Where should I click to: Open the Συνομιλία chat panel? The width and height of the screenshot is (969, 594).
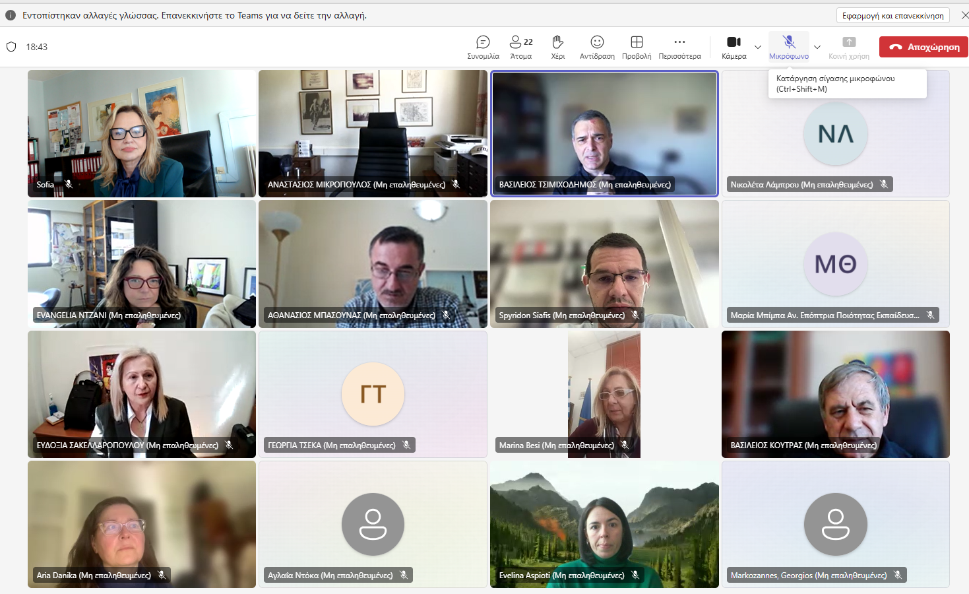[x=483, y=47]
